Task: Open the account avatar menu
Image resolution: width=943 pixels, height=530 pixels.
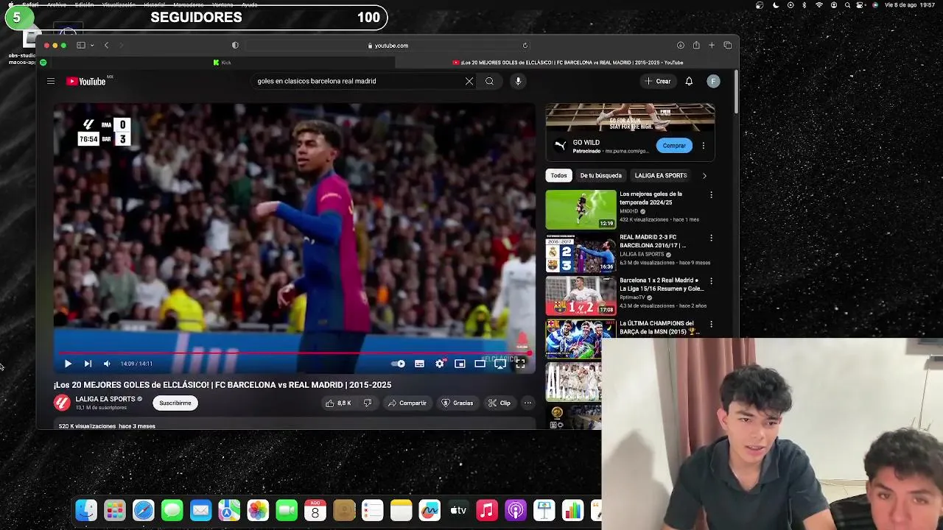Action: pyautogui.click(x=713, y=81)
